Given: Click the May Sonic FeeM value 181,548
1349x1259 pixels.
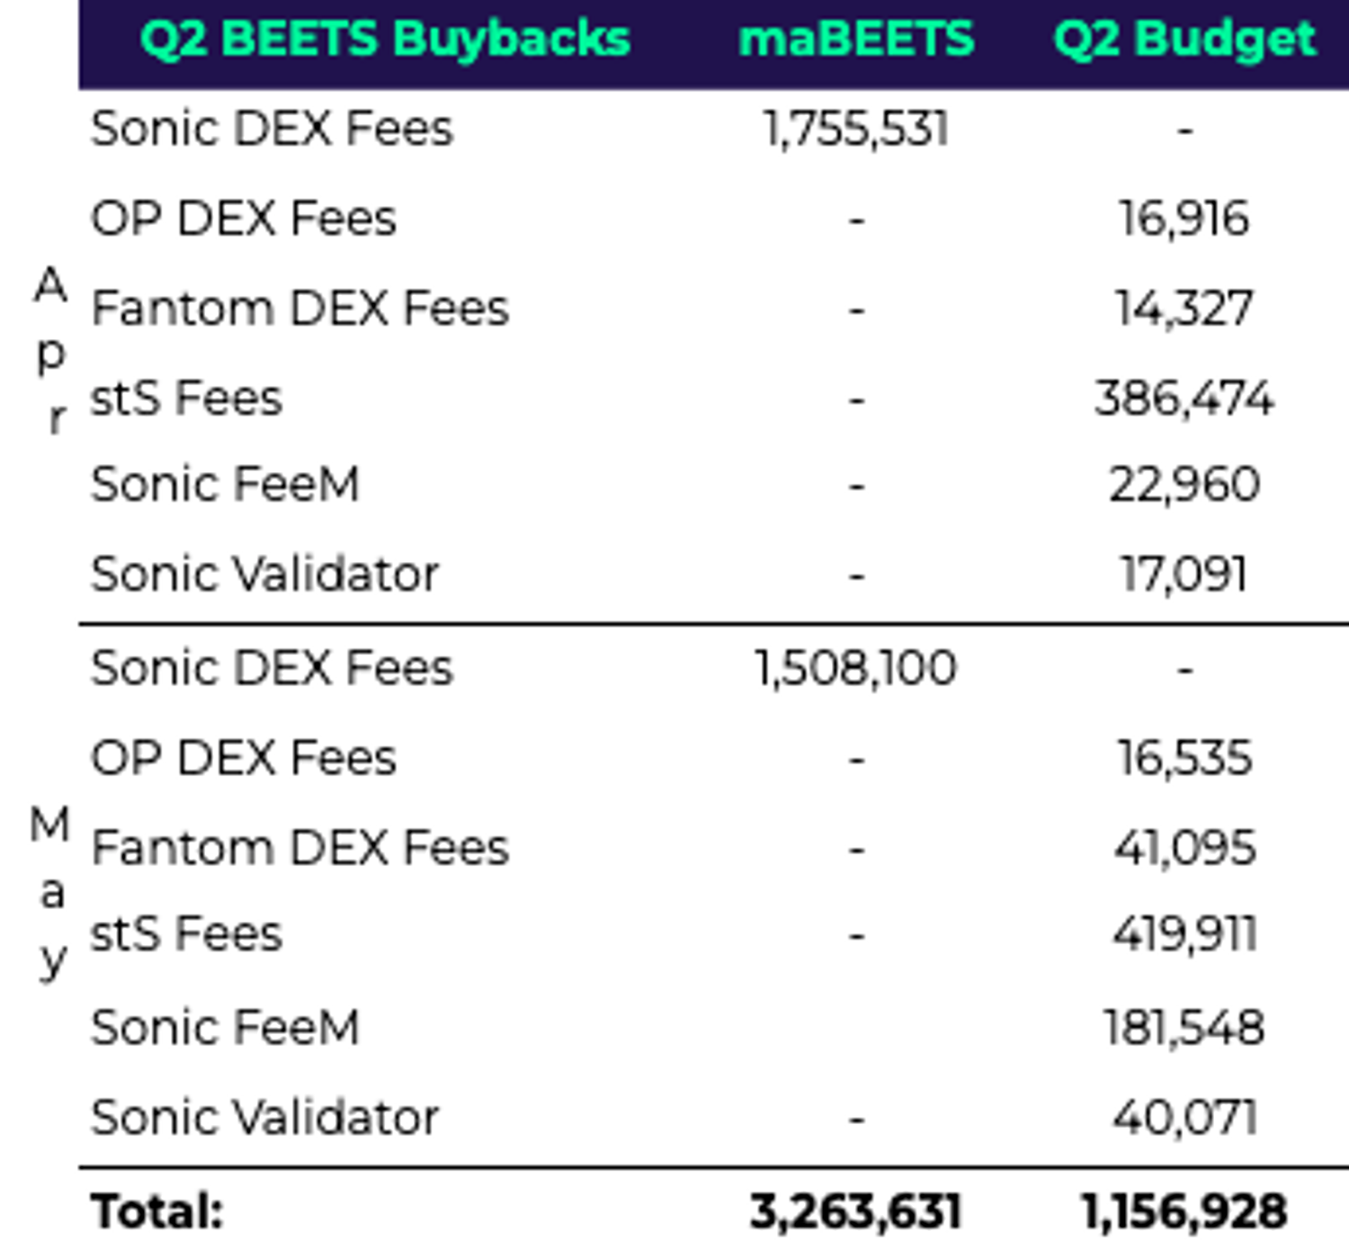Looking at the screenshot, I should [1184, 1027].
